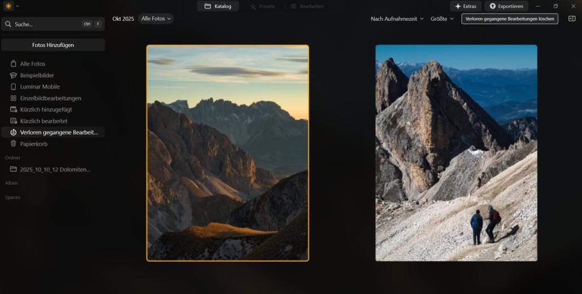582x294 pixels.
Task: Select the hikers mountain photo thumbnail
Action: (456, 153)
